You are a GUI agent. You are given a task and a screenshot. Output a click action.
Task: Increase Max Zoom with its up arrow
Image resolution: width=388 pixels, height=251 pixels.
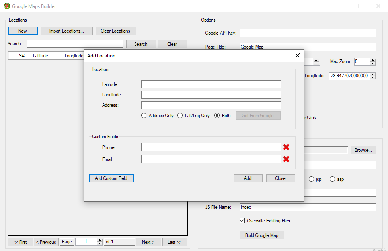[372, 60]
